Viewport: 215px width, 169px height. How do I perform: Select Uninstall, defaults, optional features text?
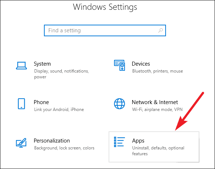[158, 151]
